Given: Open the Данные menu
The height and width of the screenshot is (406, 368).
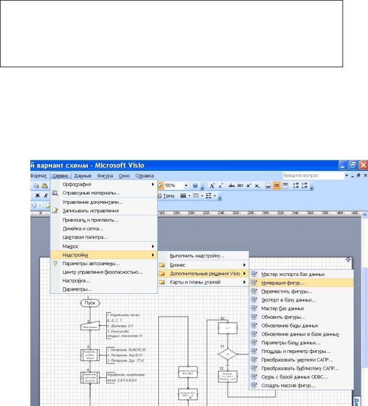Looking at the screenshot, I should [82, 176].
